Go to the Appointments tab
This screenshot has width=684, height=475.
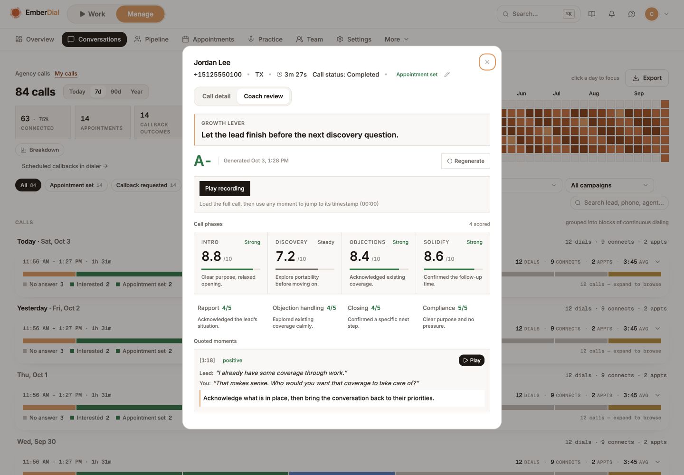pyautogui.click(x=208, y=39)
